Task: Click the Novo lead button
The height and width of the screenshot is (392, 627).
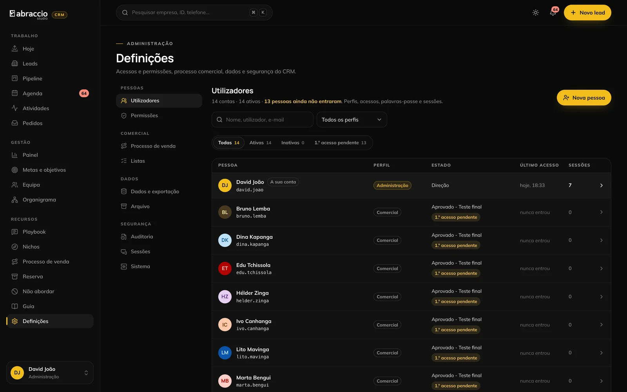Action: [x=587, y=13]
